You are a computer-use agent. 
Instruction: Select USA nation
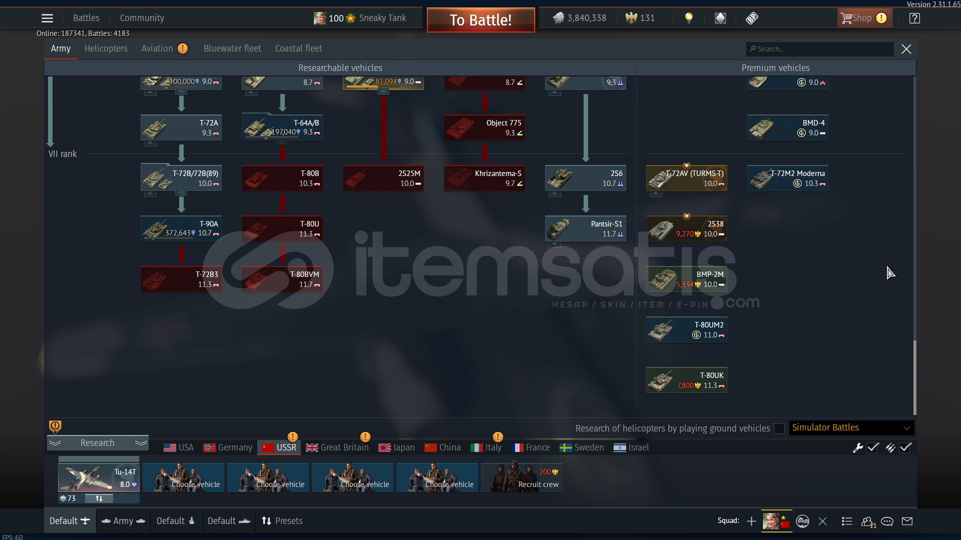point(179,447)
